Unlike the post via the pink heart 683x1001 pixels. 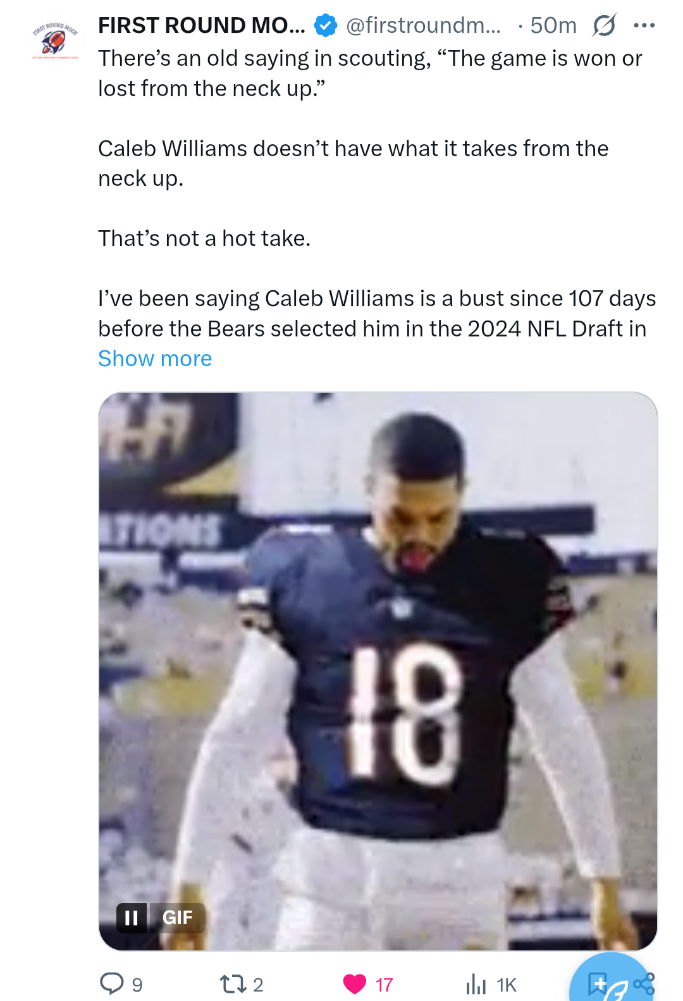point(354,984)
